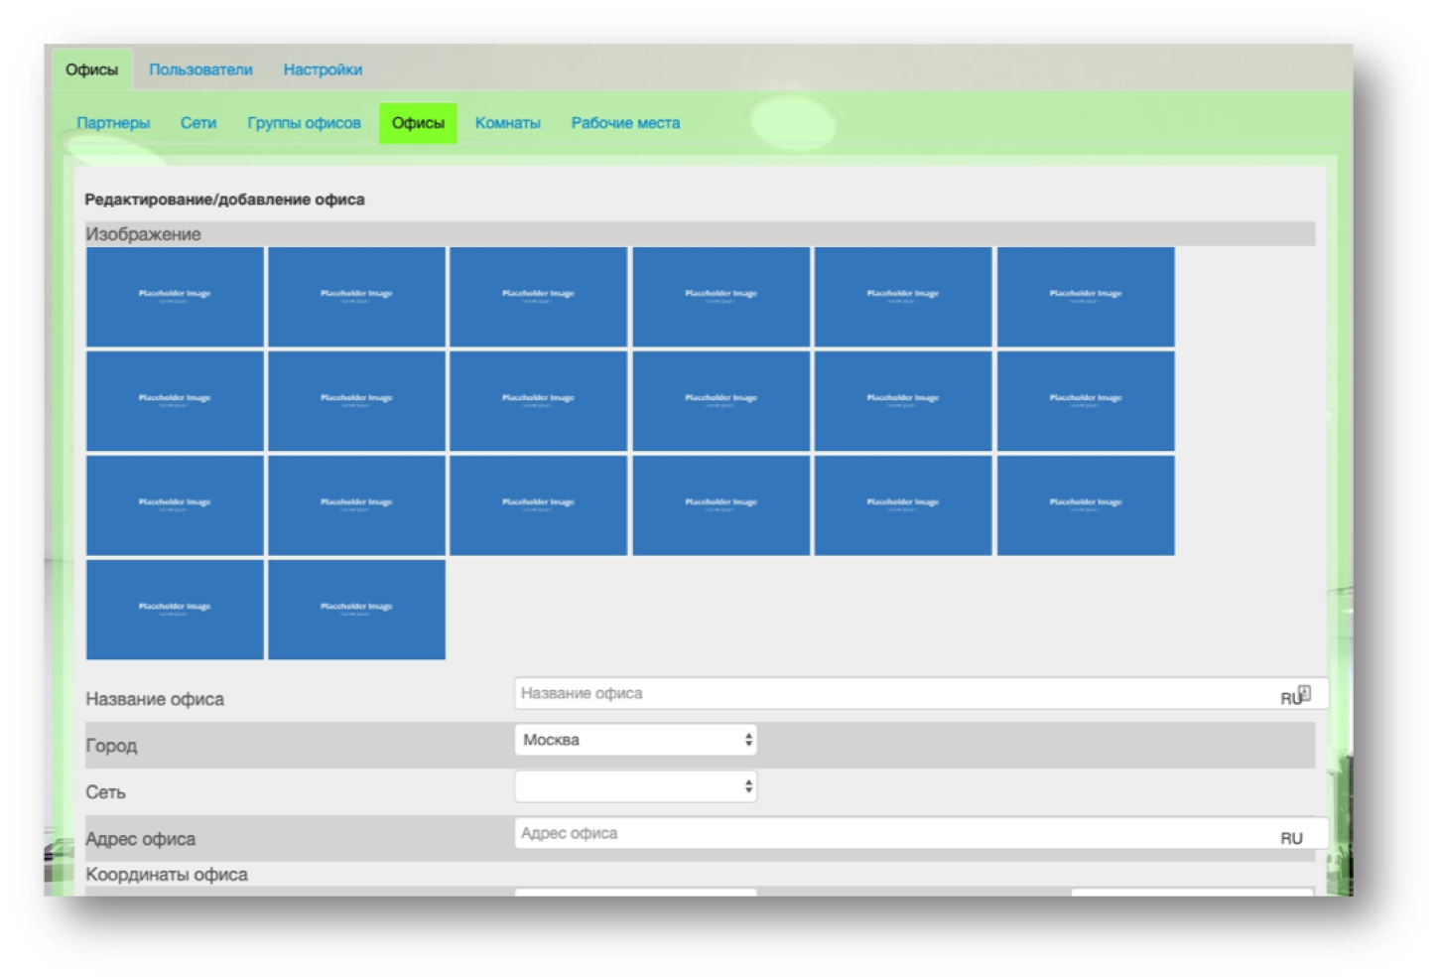Navigate to the Рабочие места sub-tab
Viewport: 1438px width, 980px height.
[x=625, y=123]
